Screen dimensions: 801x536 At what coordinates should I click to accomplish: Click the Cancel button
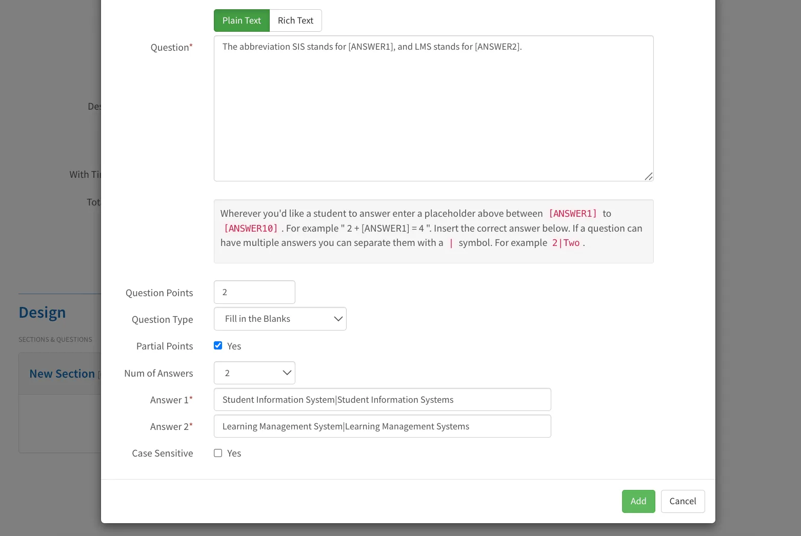click(x=683, y=501)
